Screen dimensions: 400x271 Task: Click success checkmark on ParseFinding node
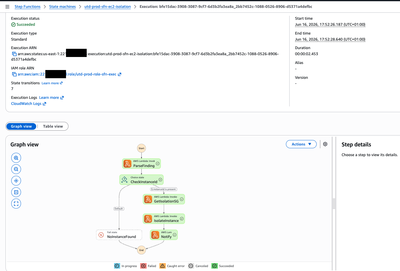[x=158, y=164]
